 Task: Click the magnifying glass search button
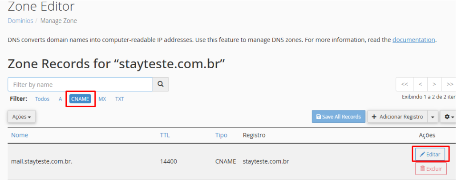[160, 84]
